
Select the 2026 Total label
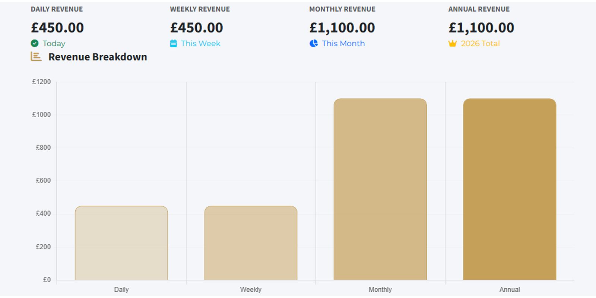pos(480,44)
